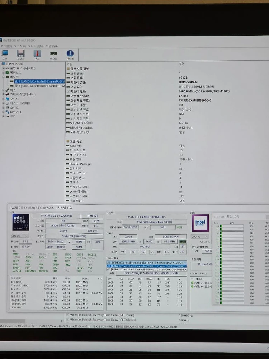Click the 버스 tree icon
The image size is (269, 359).
click(8, 90)
